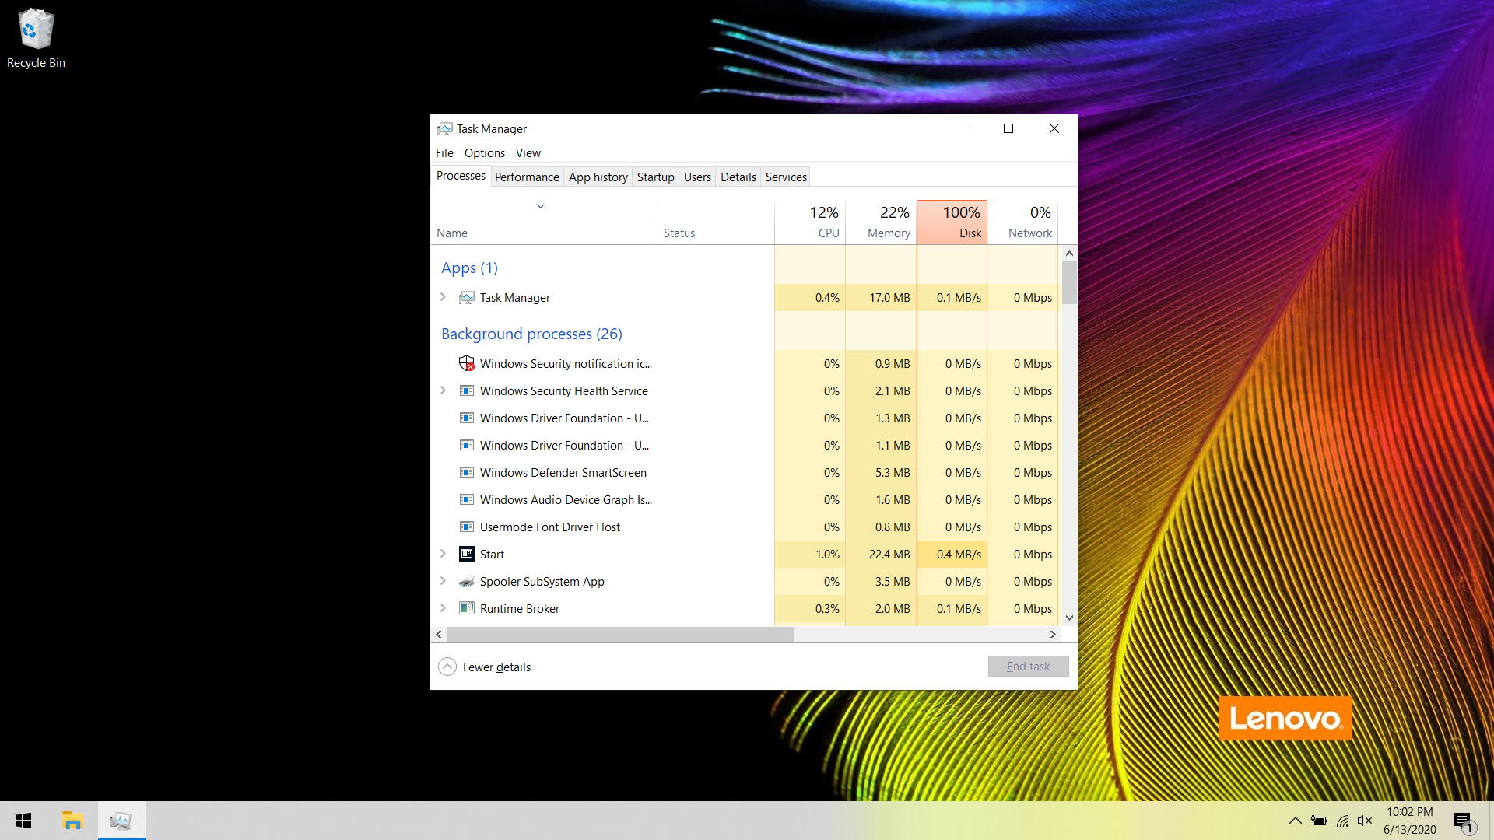Open the Windows Start menu button
Image resolution: width=1494 pixels, height=840 pixels.
pyautogui.click(x=23, y=821)
